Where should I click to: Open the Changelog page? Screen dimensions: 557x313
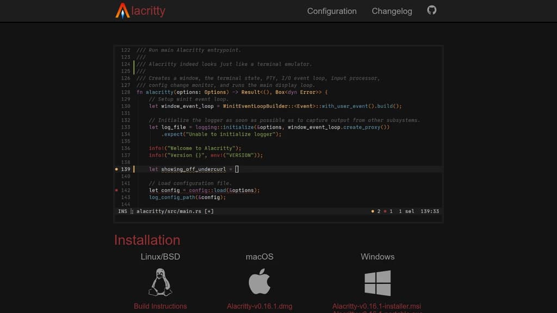point(392,11)
